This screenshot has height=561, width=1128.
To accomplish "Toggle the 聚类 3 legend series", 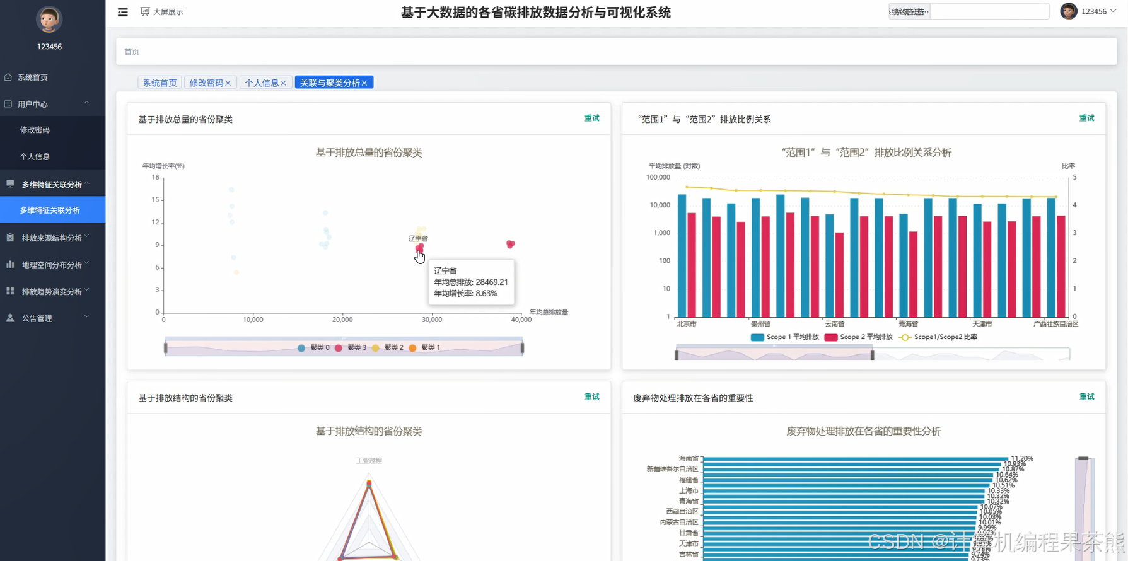I will (351, 348).
